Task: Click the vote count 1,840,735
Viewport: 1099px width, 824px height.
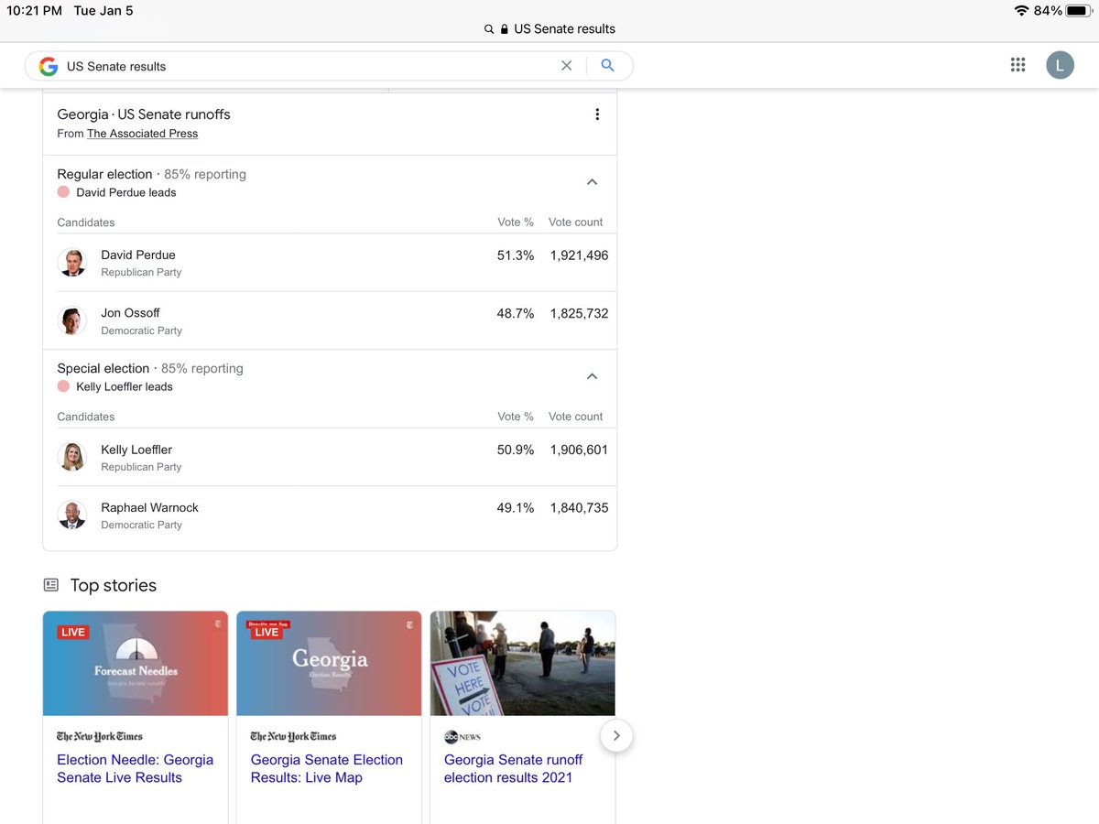Action: coord(579,508)
